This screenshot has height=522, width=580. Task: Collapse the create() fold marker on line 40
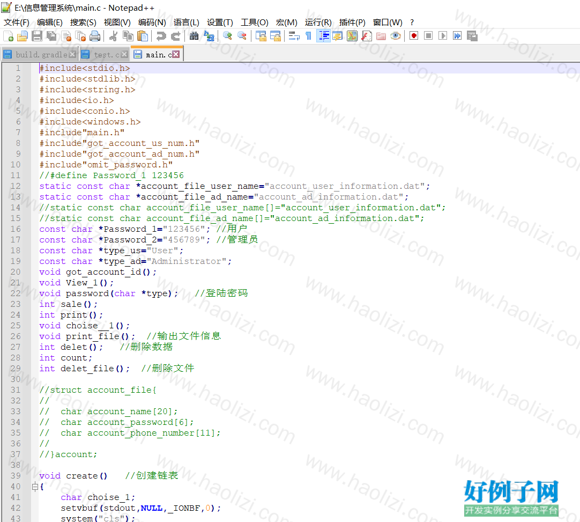pyautogui.click(x=35, y=487)
